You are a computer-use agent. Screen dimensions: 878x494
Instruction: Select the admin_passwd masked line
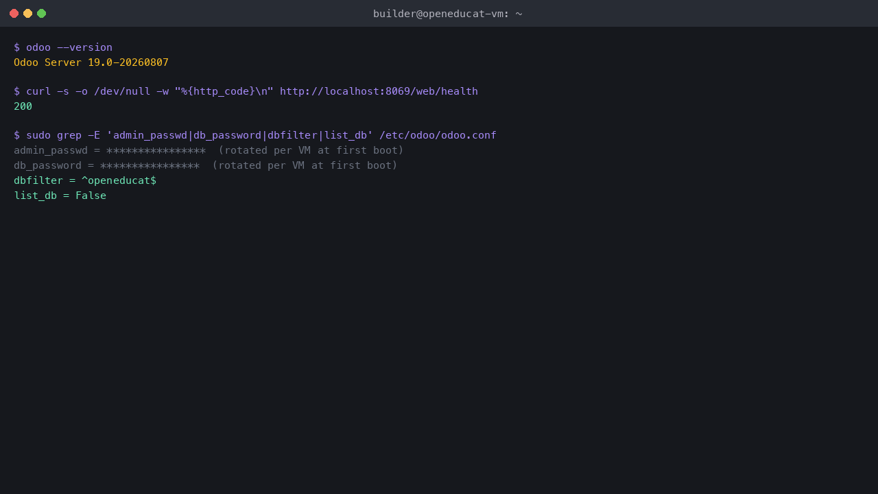point(209,150)
